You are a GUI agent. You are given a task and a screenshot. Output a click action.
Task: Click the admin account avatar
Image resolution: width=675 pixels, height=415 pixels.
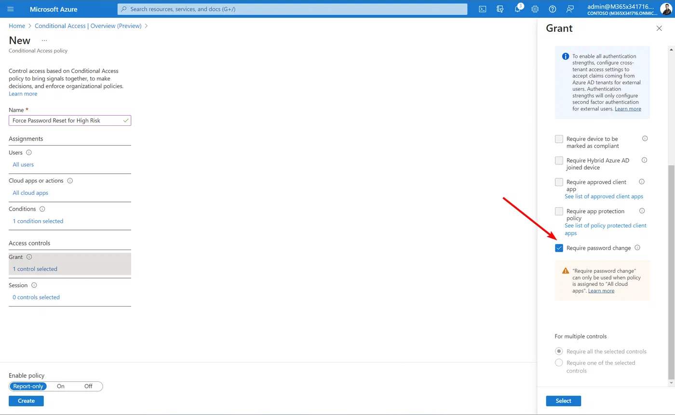(x=666, y=9)
